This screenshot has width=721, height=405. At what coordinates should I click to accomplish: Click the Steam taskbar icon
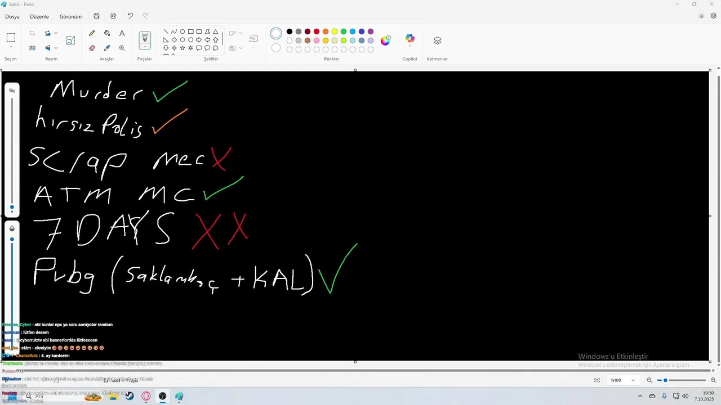tap(130, 396)
